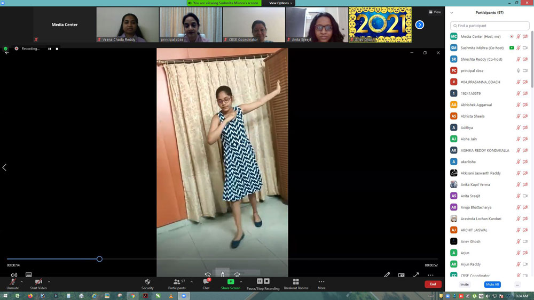Viewport: 534px width, 300px height.
Task: Go back with the video player's arrow
Action: coord(7,53)
